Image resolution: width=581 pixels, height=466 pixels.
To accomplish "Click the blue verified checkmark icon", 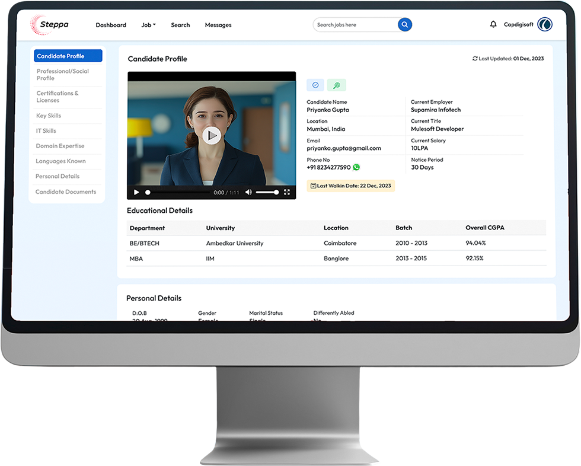I will [315, 85].
